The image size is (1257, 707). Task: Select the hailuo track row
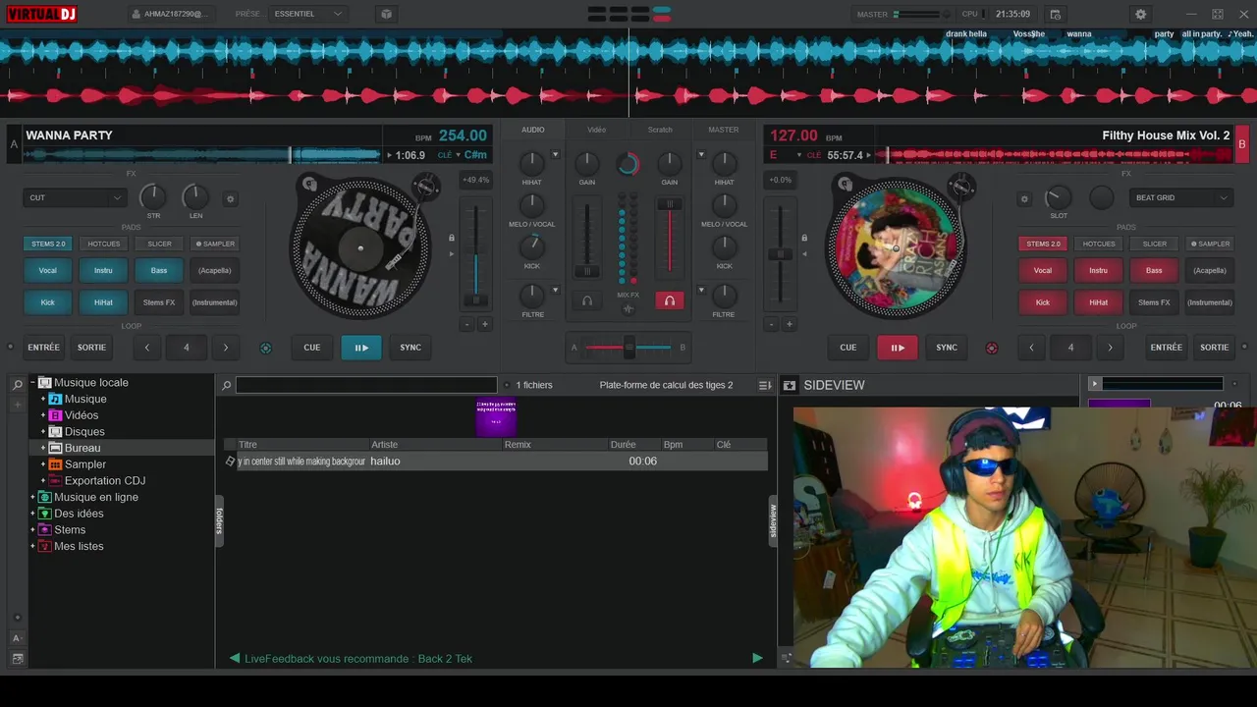click(495, 462)
